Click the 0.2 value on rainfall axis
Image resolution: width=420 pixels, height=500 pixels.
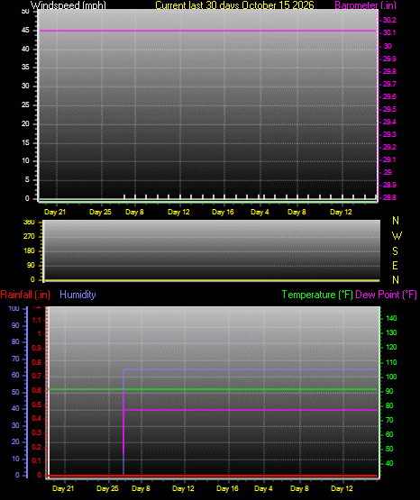(37, 447)
